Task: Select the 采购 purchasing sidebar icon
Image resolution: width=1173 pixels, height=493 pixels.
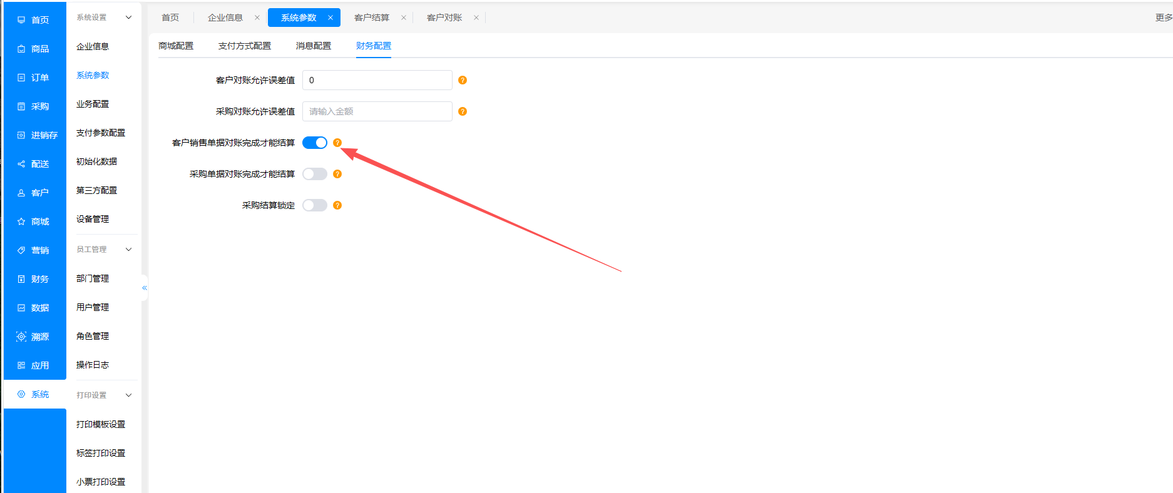Action: click(21, 106)
